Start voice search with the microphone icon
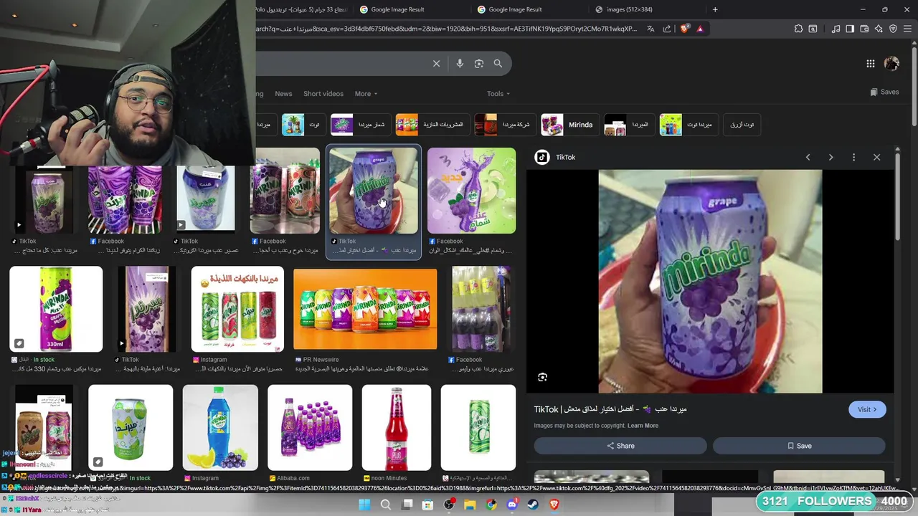Screen dimensions: 918x516 click(460, 64)
